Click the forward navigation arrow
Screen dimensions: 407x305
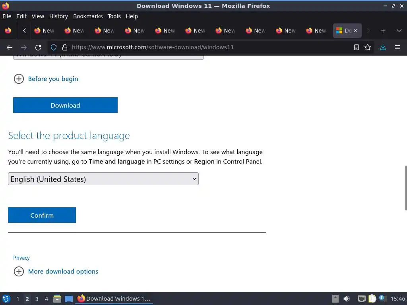23,47
